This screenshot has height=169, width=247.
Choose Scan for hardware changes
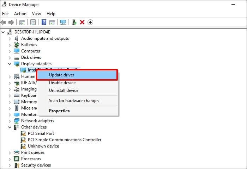pyautogui.click(x=78, y=101)
